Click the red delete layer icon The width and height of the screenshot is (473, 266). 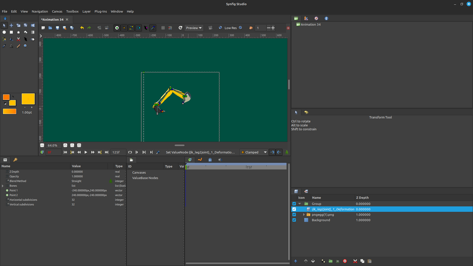(345, 261)
